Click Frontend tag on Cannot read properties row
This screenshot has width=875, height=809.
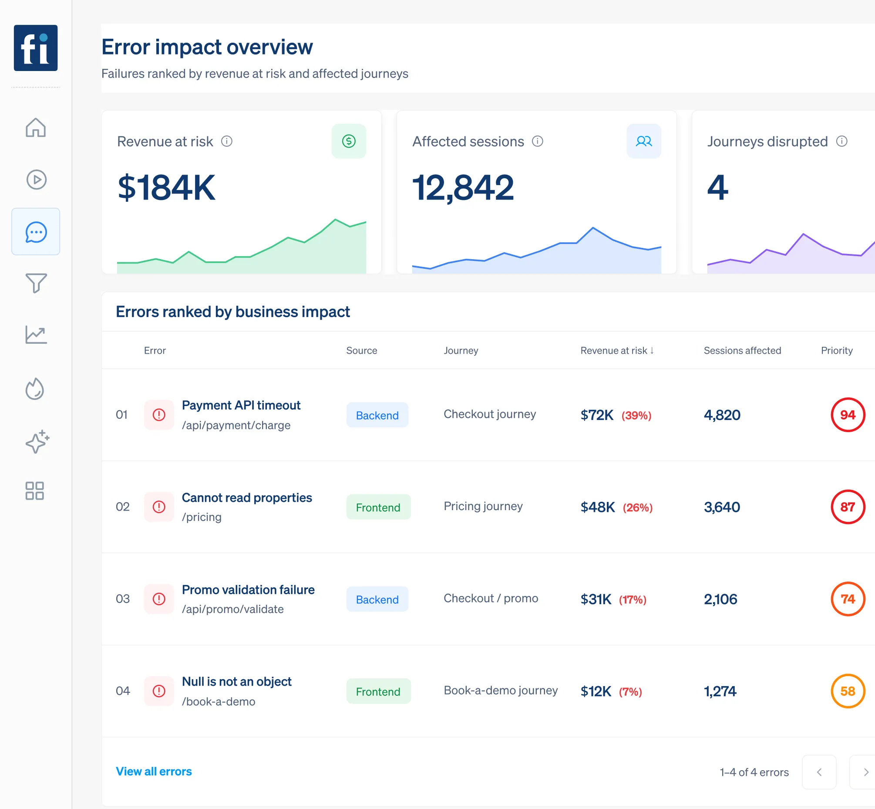coord(378,507)
